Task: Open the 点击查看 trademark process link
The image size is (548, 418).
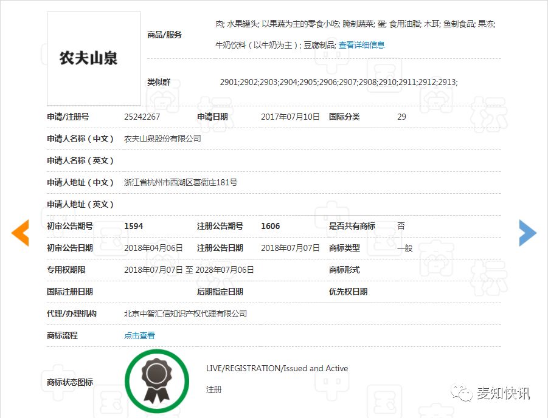Action: (139, 335)
